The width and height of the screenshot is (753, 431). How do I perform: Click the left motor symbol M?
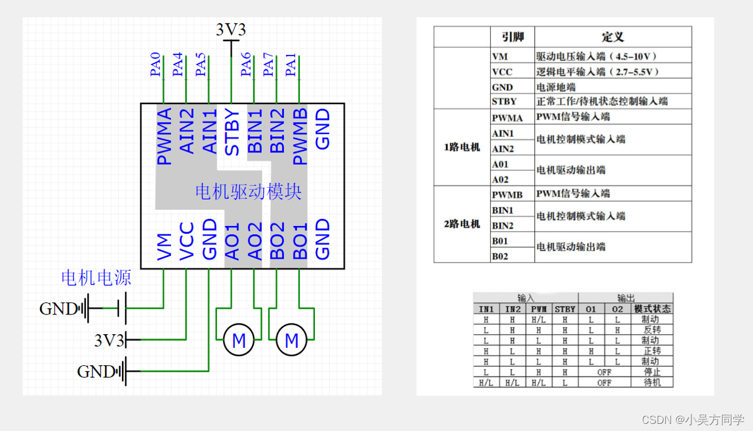(x=238, y=340)
